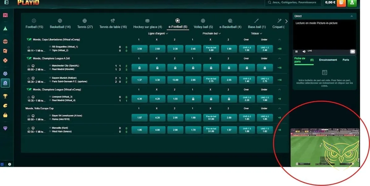Click the 13.00 odds for Paris Saint-Germain
Viewport: 370px width, 186px height.
175,80
